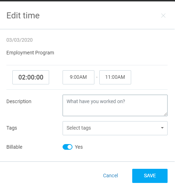Click the tags dropdown caret arrow
This screenshot has height=190, width=175.
coord(162,128)
